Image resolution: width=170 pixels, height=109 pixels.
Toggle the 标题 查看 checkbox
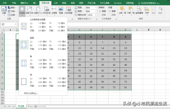pyautogui.click(x=110, y=11)
